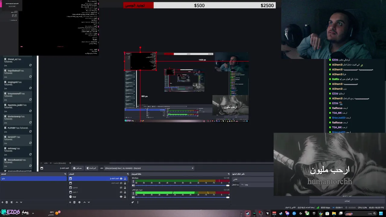Open the second audio track's three-dot menu
This screenshot has height=217, width=386.
click(133, 194)
